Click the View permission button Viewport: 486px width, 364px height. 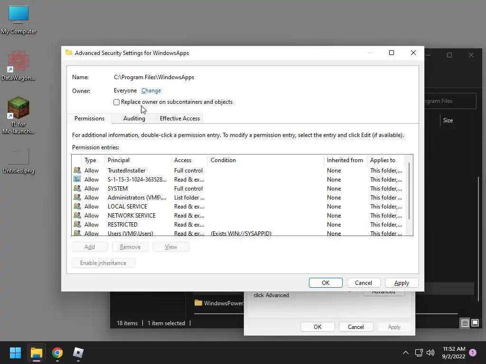click(x=171, y=246)
